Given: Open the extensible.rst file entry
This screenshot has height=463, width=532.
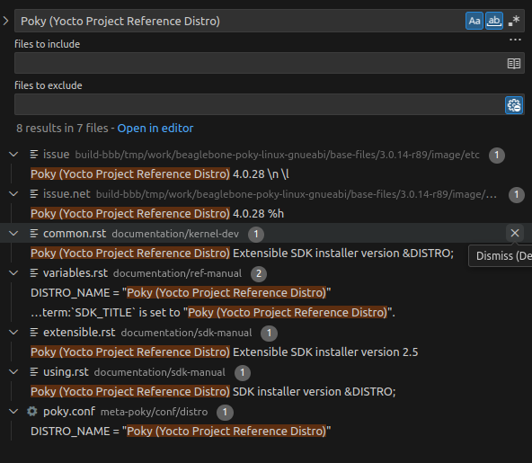Looking at the screenshot, I should (79, 333).
